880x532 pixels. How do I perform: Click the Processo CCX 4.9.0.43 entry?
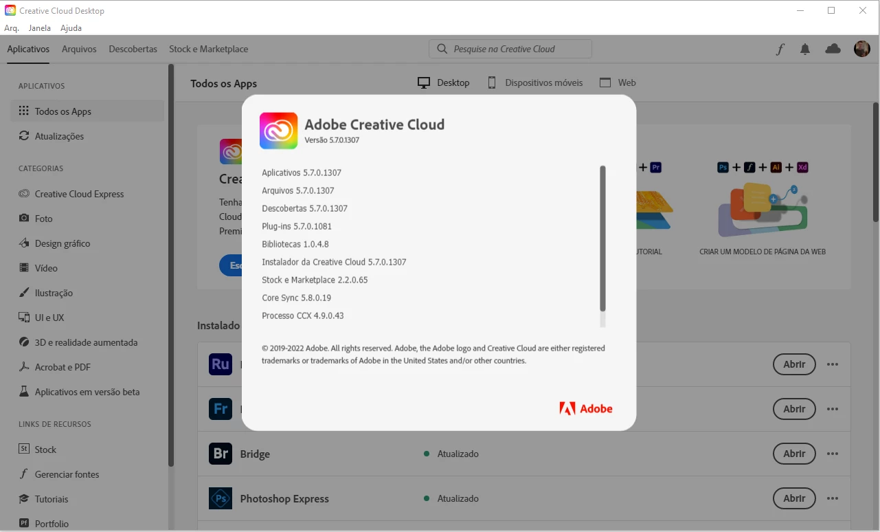coord(303,315)
